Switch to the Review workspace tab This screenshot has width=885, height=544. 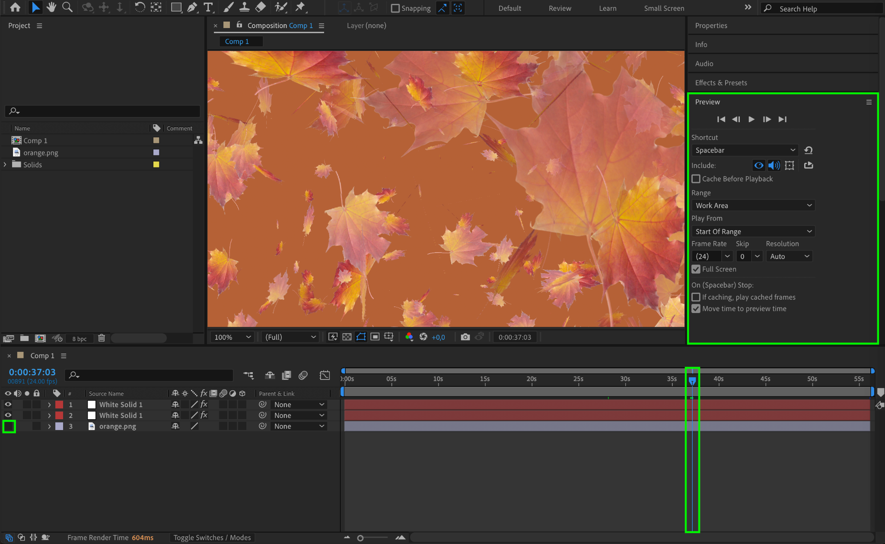(x=560, y=8)
